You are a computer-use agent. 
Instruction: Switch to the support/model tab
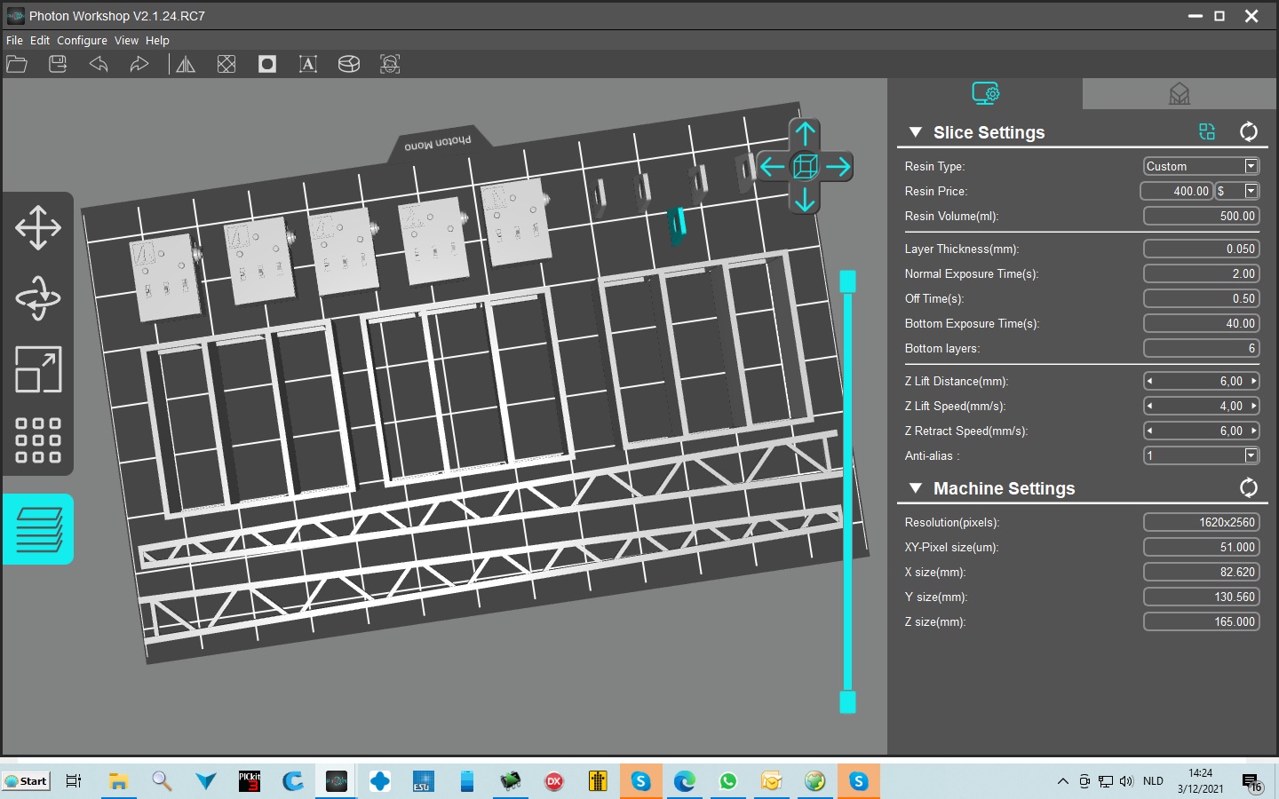pyautogui.click(x=1180, y=93)
